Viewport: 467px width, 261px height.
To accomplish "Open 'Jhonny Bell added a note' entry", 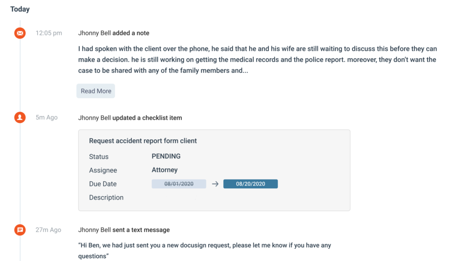I will coord(114,33).
